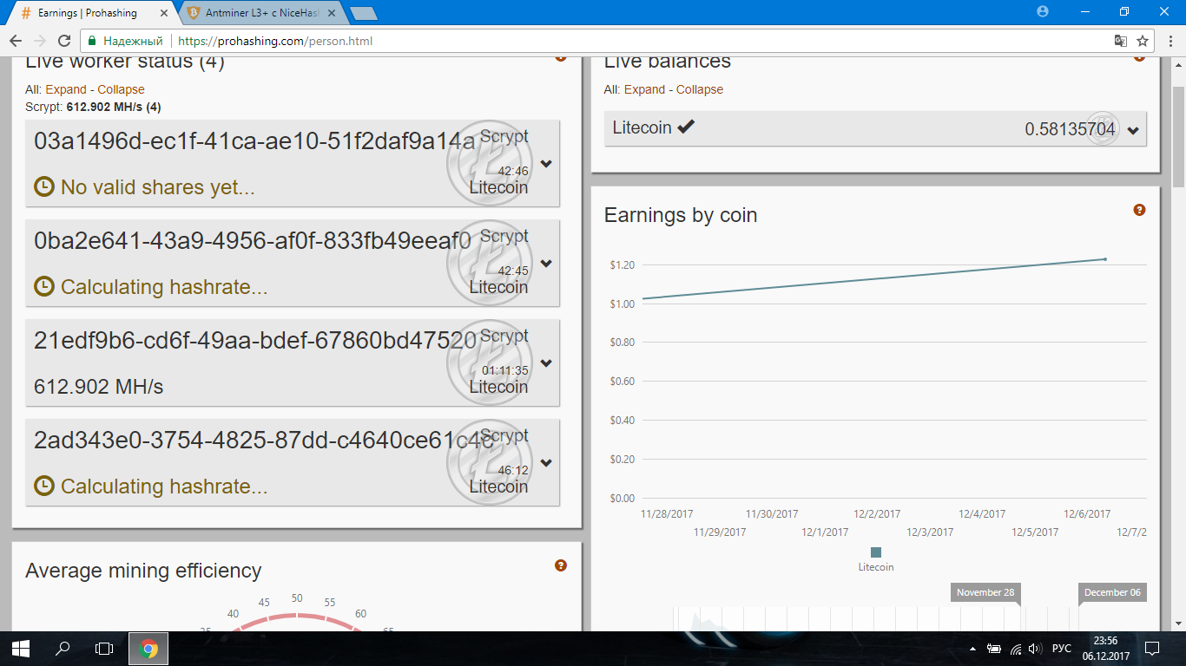Switch to Earnings | Prohashing tab
This screenshot has width=1186, height=666.
pyautogui.click(x=95, y=13)
